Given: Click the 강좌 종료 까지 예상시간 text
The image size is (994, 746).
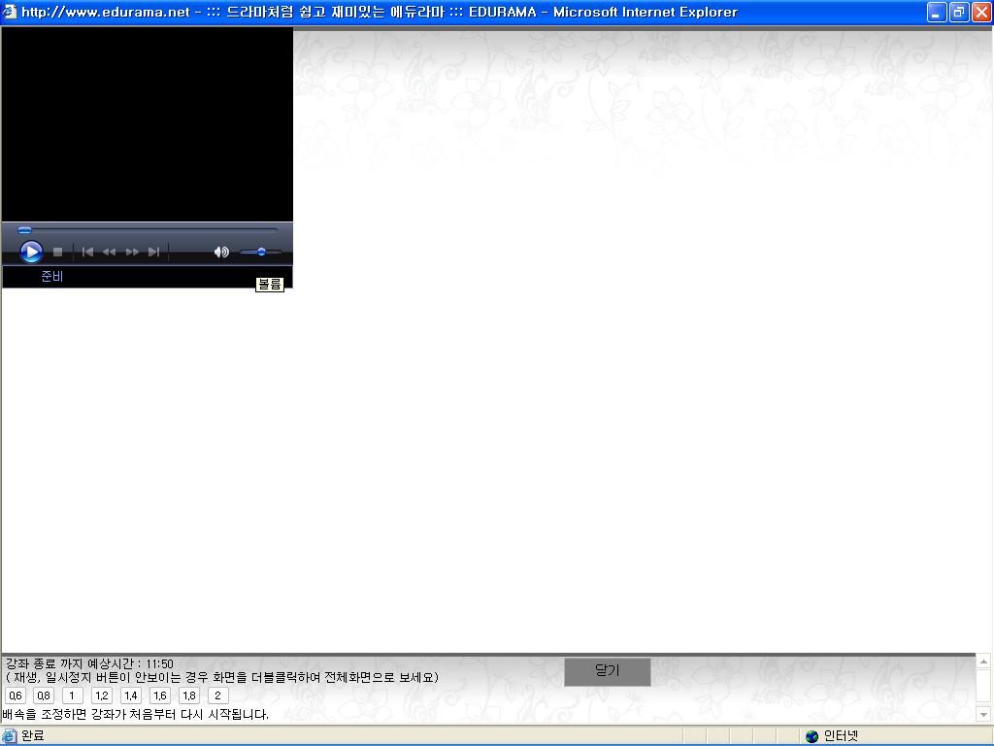Looking at the screenshot, I should click(89, 663).
